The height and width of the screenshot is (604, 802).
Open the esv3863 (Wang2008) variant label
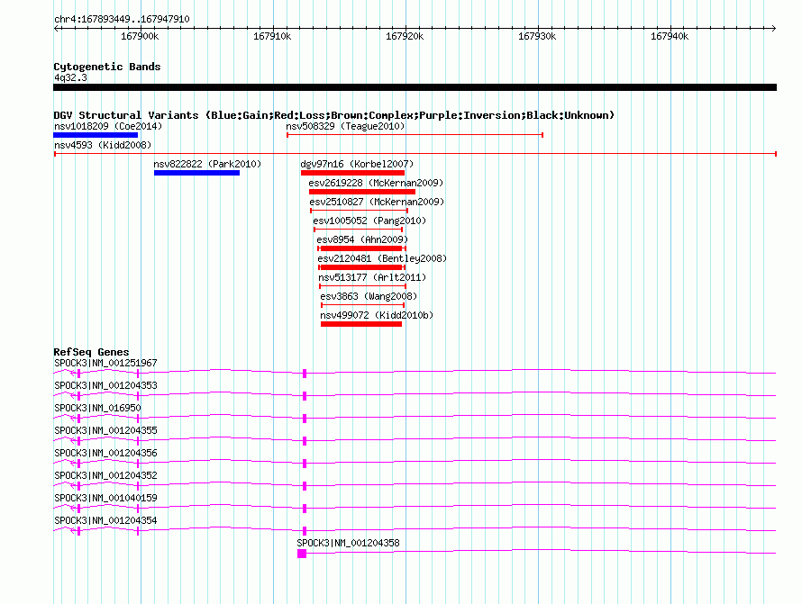pos(369,296)
